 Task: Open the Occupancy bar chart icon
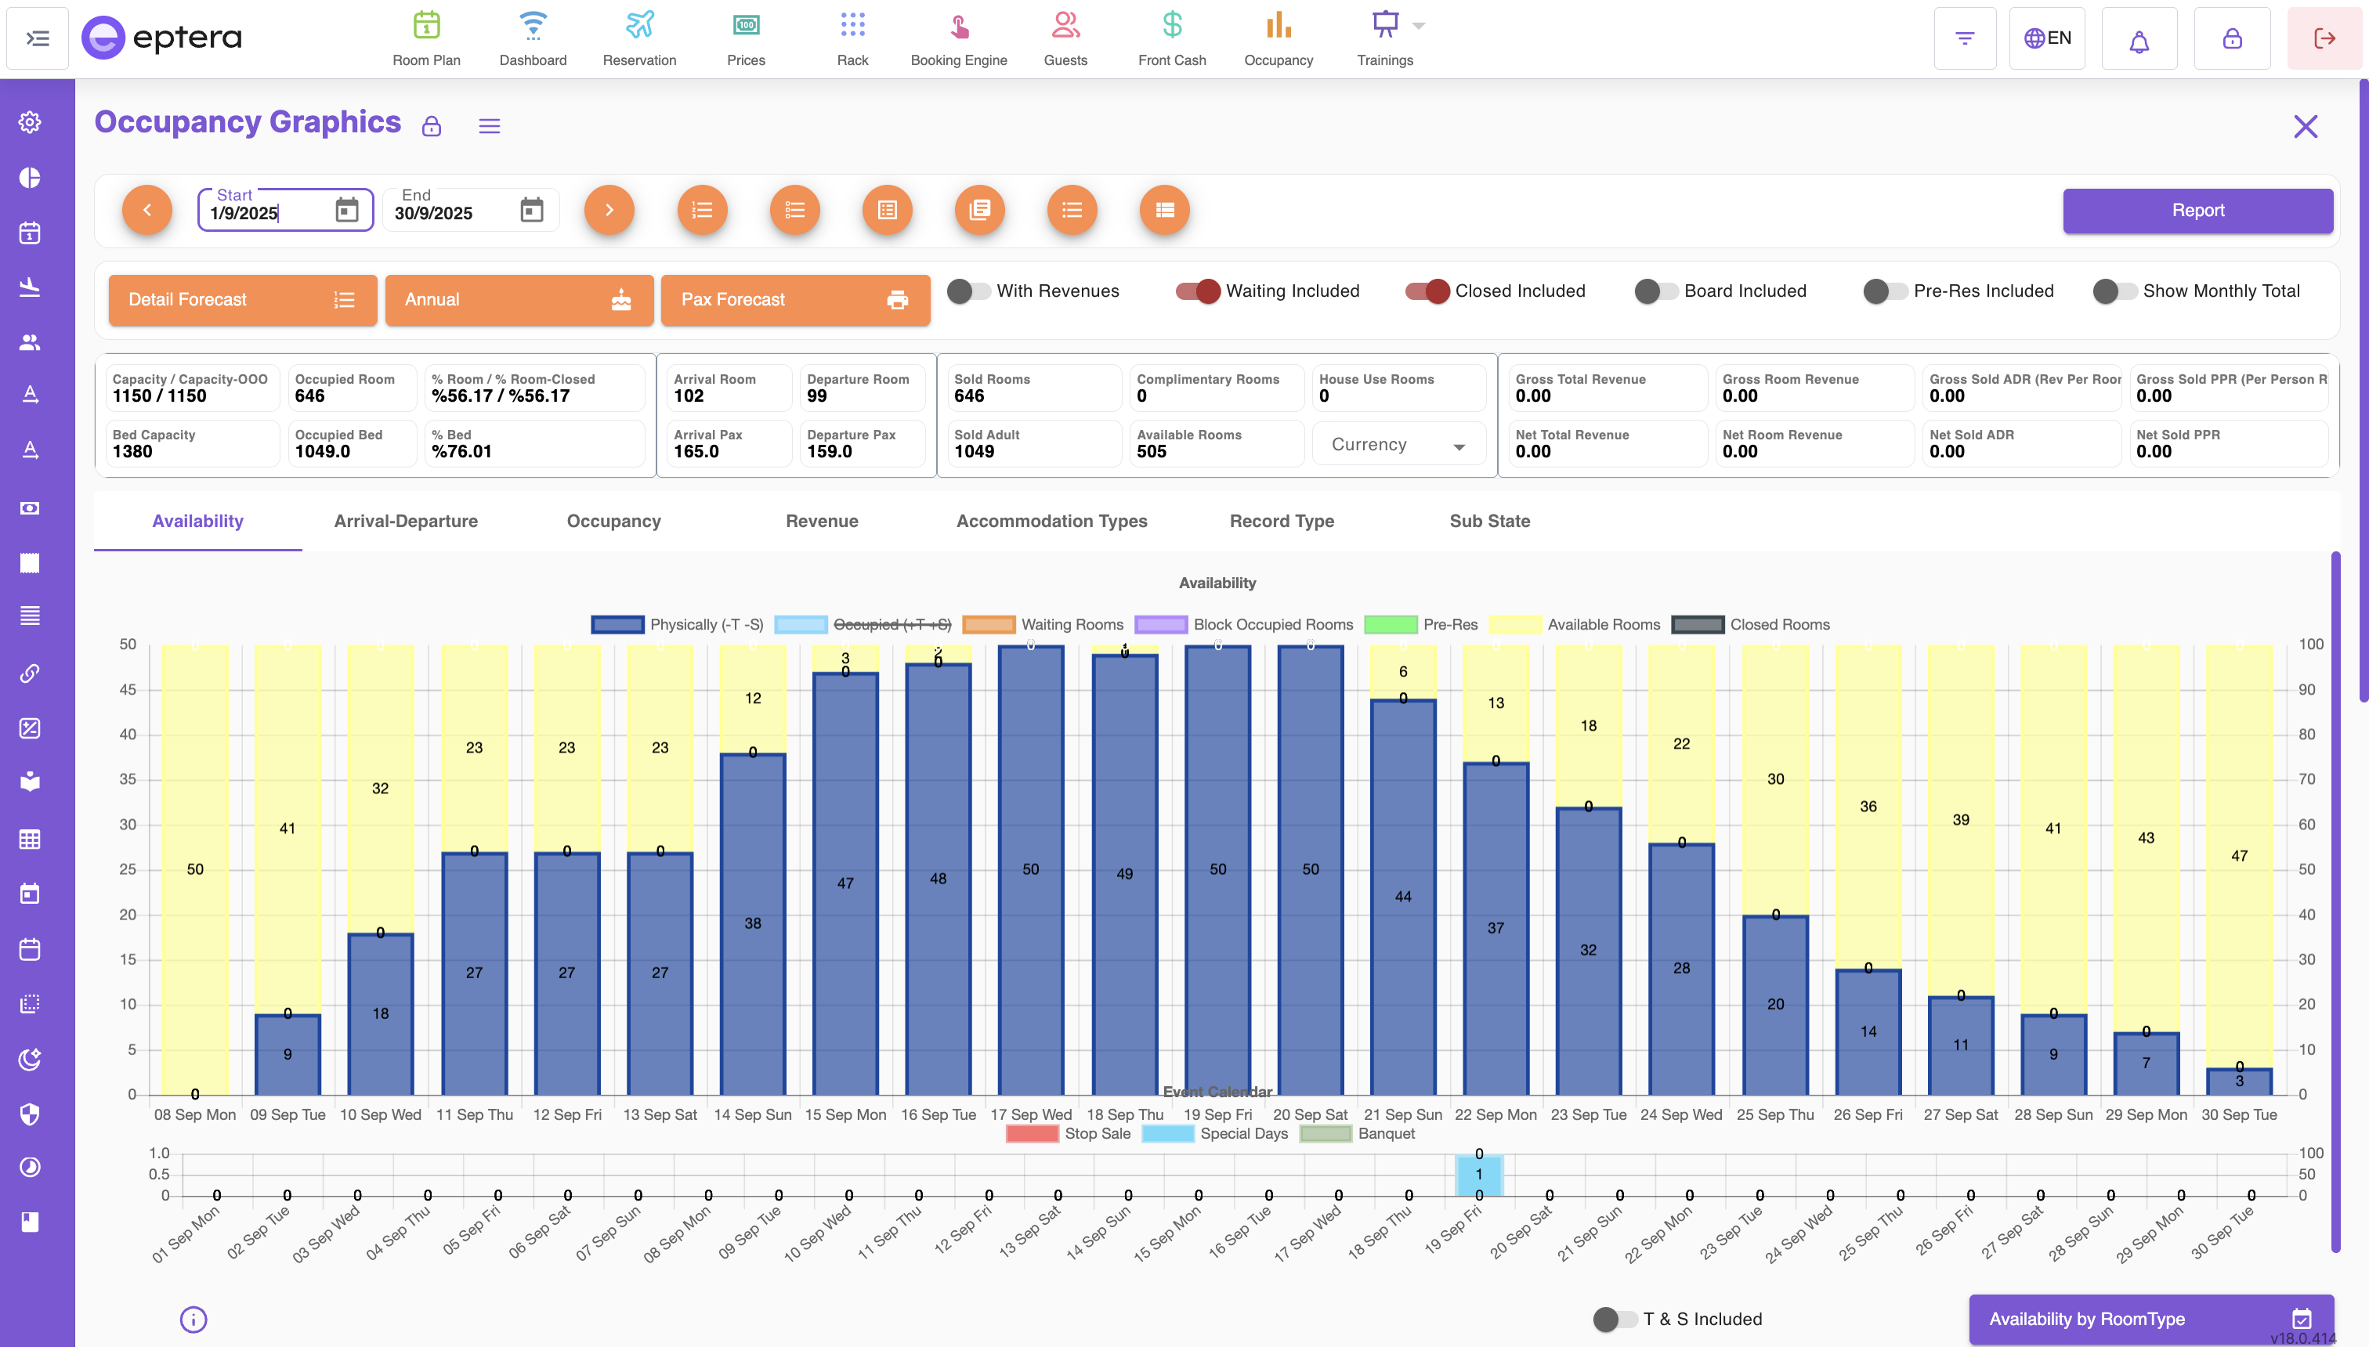pos(1279,25)
